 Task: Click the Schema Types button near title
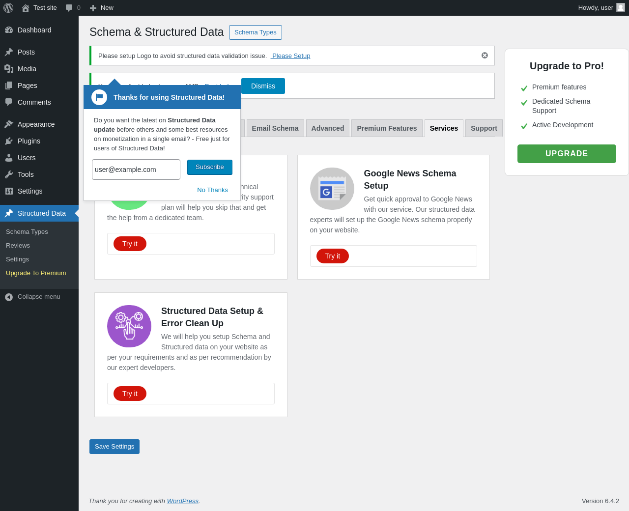(256, 32)
